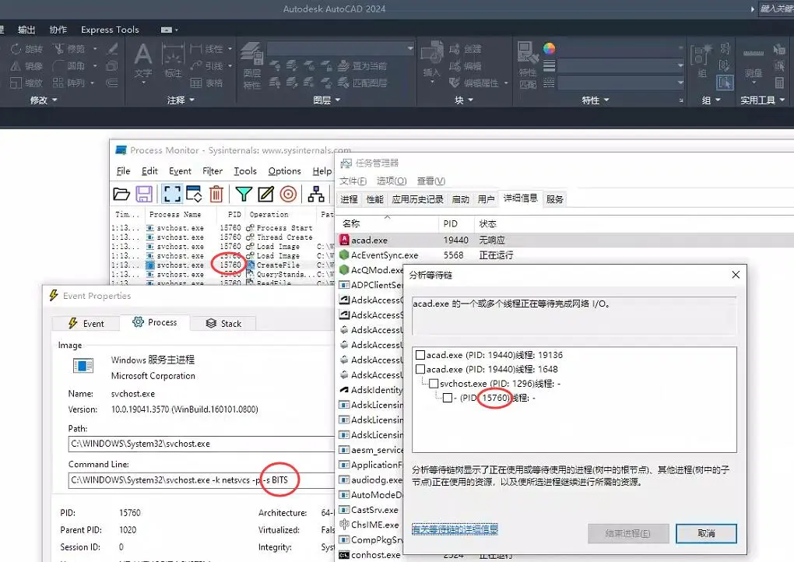Screen dimensions: 794x562
Task: Click the PID column header in Task Manager
Action: click(x=455, y=223)
